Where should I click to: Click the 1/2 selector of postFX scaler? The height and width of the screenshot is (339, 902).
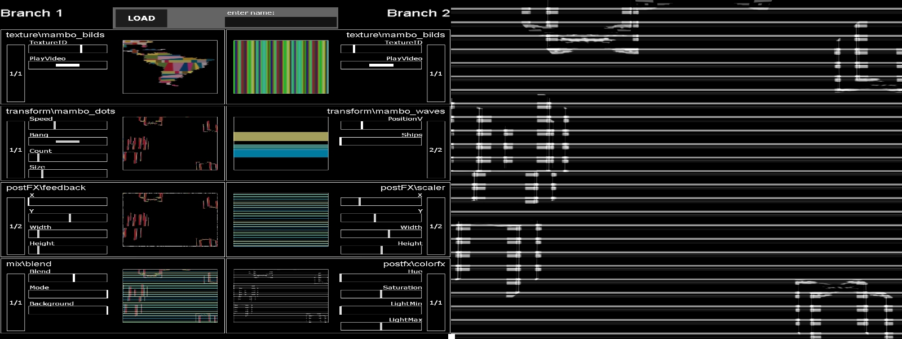[436, 226]
